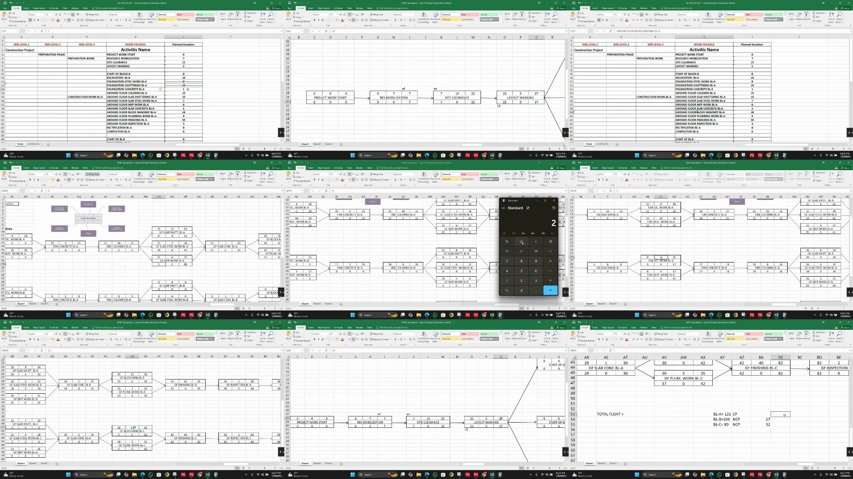853x479 pixels.
Task: Click the Calculator square root key
Action: [536, 251]
